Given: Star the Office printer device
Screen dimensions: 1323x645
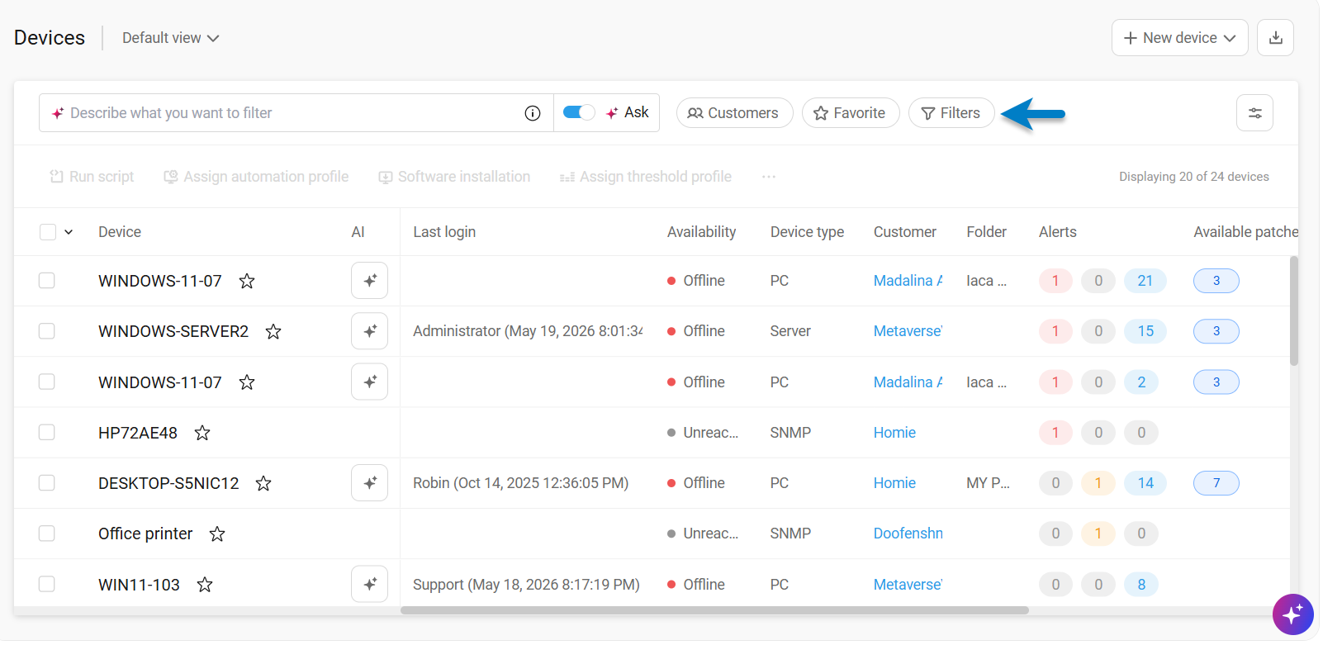Looking at the screenshot, I should [x=217, y=534].
